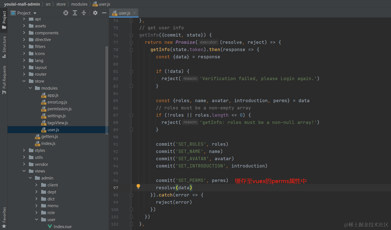Click line number 91 in gutter
This screenshot has width=391, height=230.
click(116, 144)
